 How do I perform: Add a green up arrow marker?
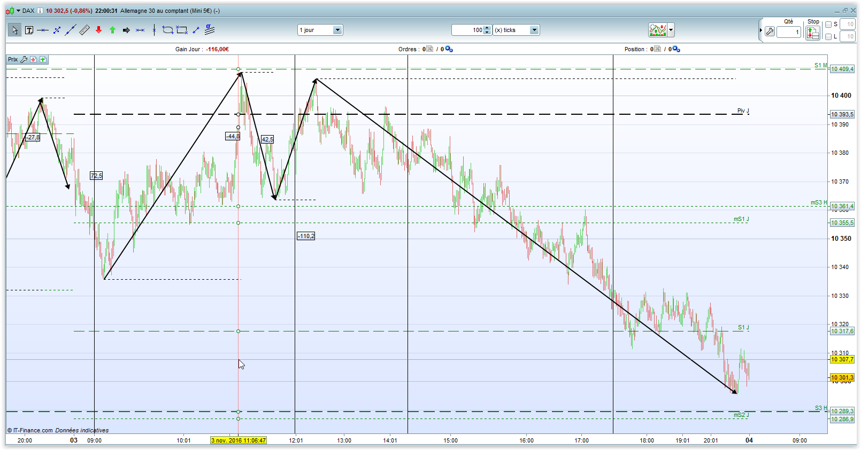coord(112,30)
